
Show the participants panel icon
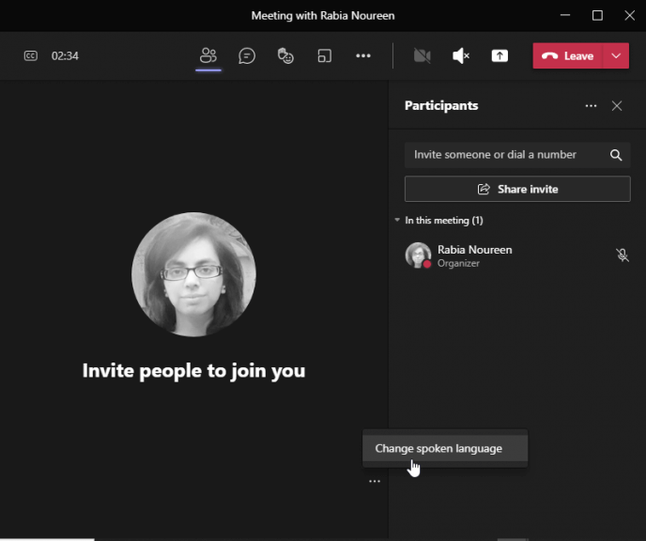(208, 55)
